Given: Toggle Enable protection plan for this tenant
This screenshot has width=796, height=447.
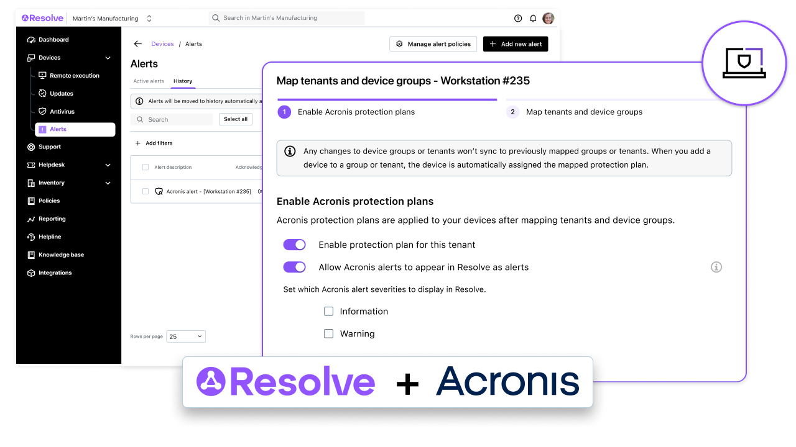Looking at the screenshot, I should click(x=295, y=245).
